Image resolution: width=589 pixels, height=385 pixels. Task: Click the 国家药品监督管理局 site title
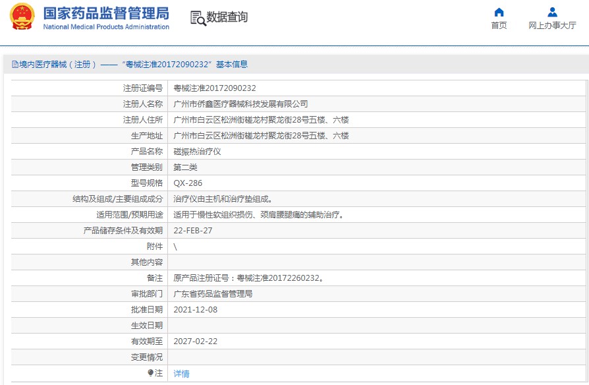[105, 13]
